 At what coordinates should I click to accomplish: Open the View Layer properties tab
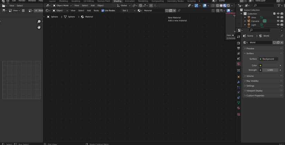tap(238, 54)
